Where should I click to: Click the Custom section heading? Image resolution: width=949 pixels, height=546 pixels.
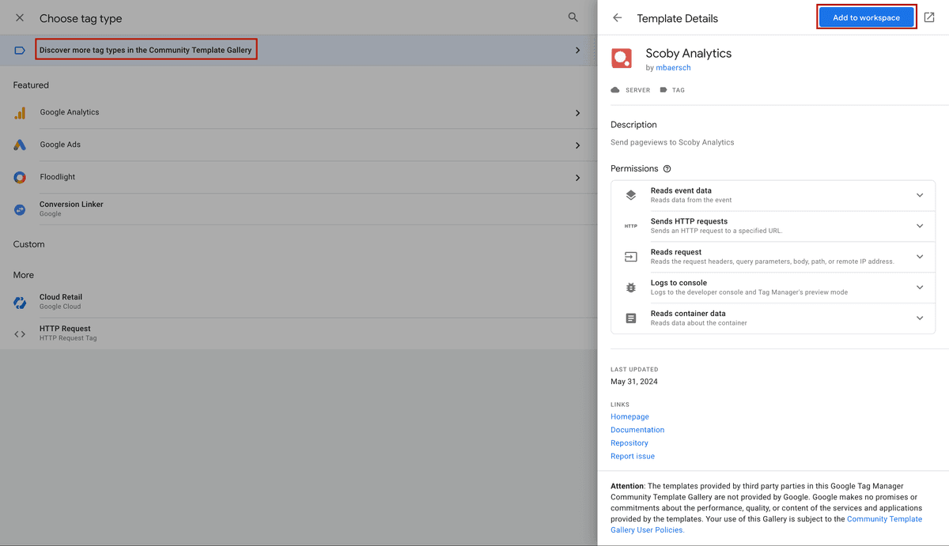28,244
